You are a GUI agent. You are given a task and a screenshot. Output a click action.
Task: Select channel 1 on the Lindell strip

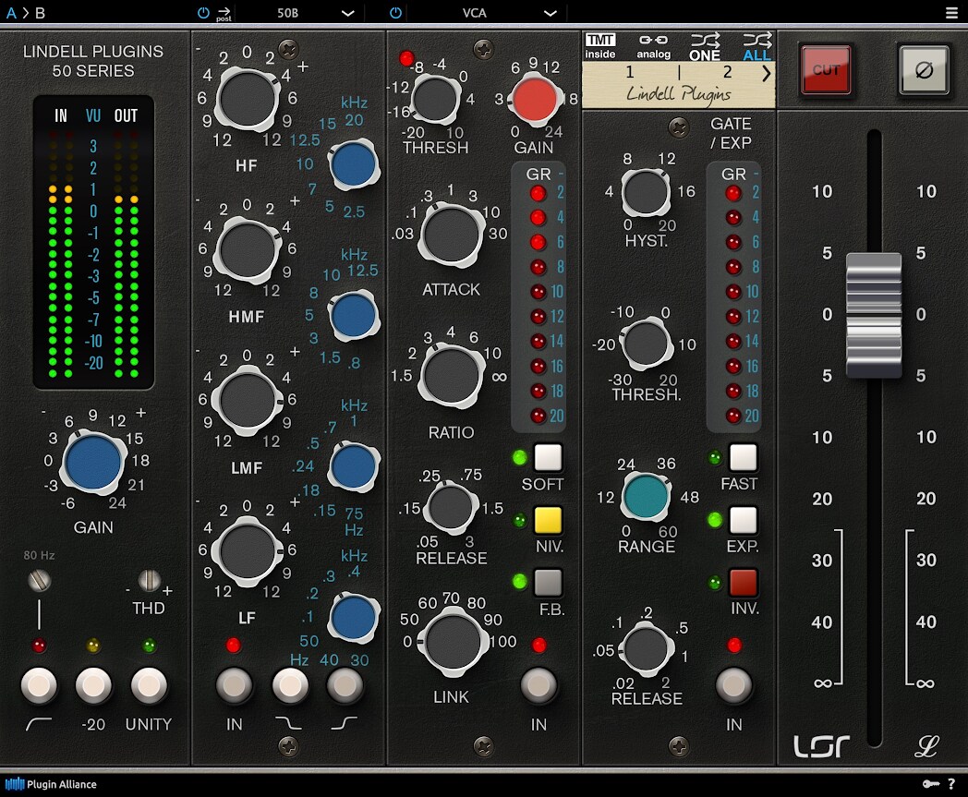[x=630, y=72]
